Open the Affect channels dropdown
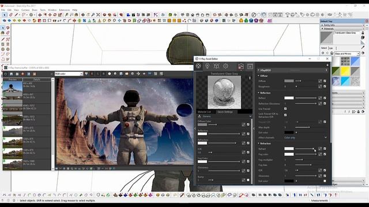This screenshot has height=207, width=369. pos(305,137)
